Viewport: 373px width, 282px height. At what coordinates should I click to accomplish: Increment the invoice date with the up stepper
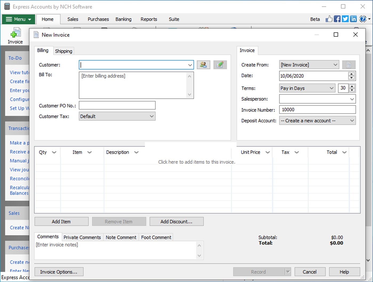point(351,74)
